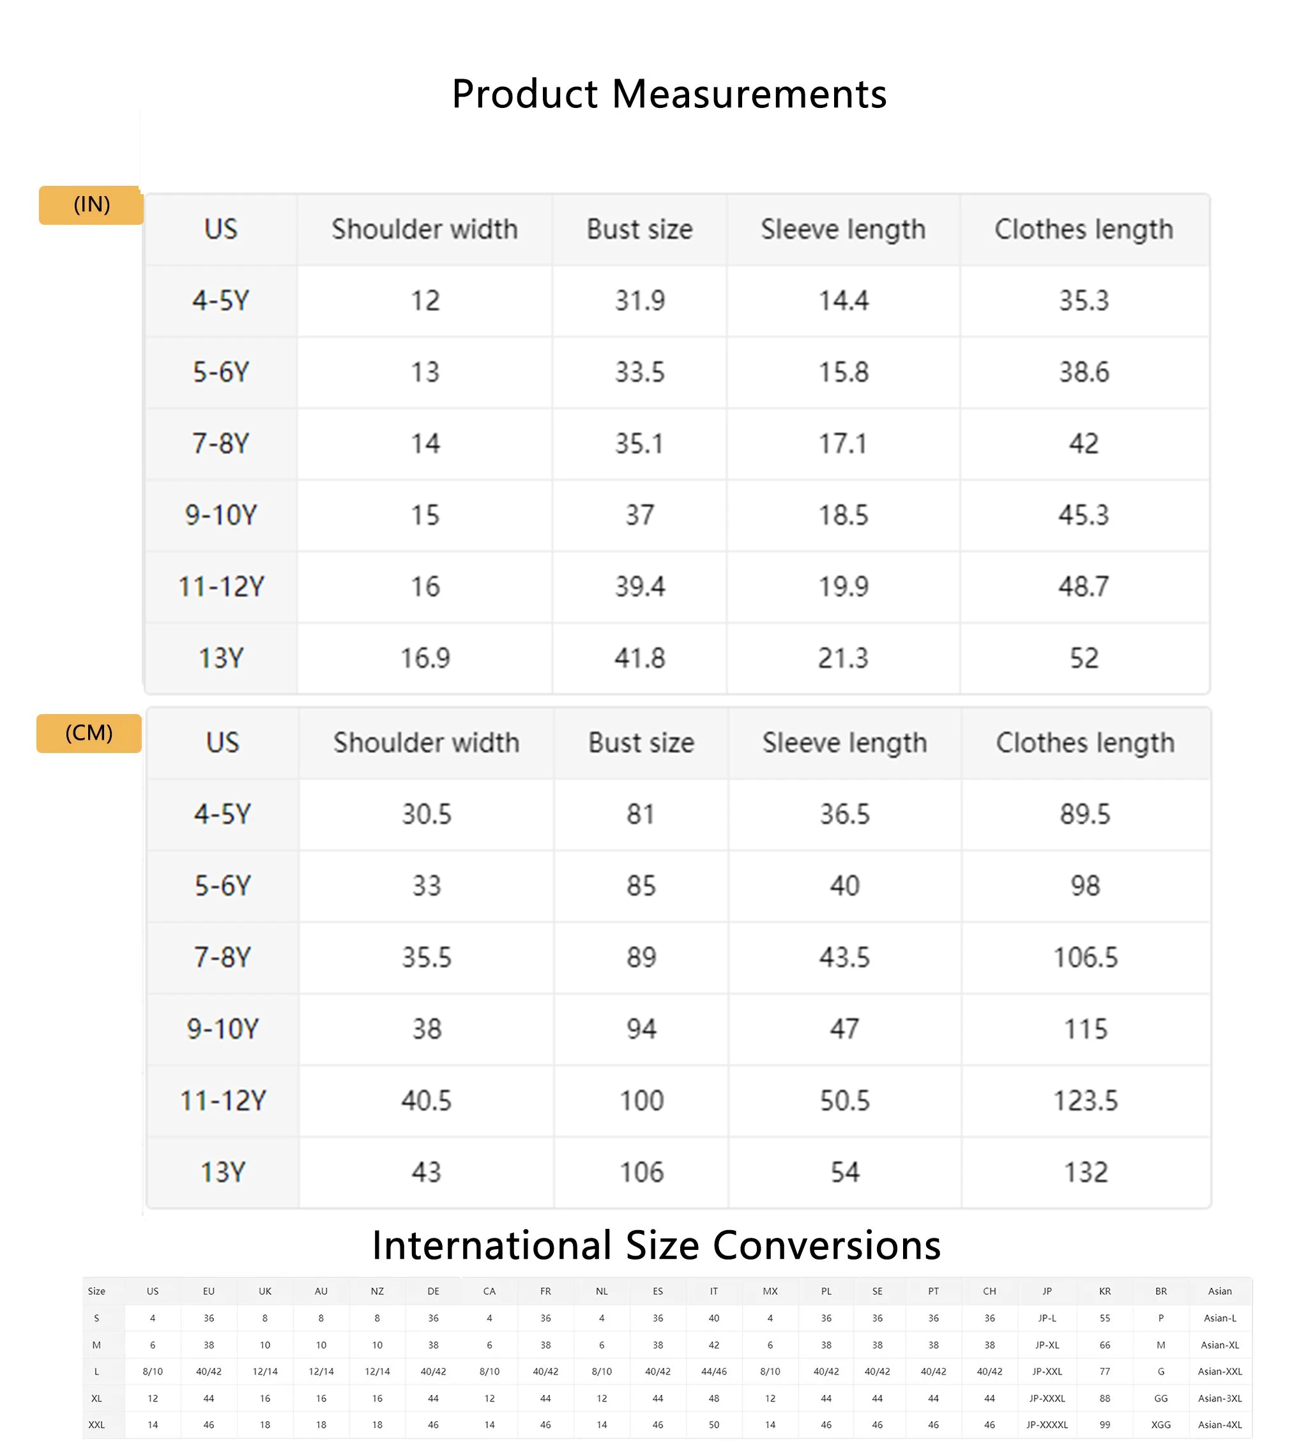Click Bust size header in CM table
Viewport: 1308px width, 1446px height.
641,743
